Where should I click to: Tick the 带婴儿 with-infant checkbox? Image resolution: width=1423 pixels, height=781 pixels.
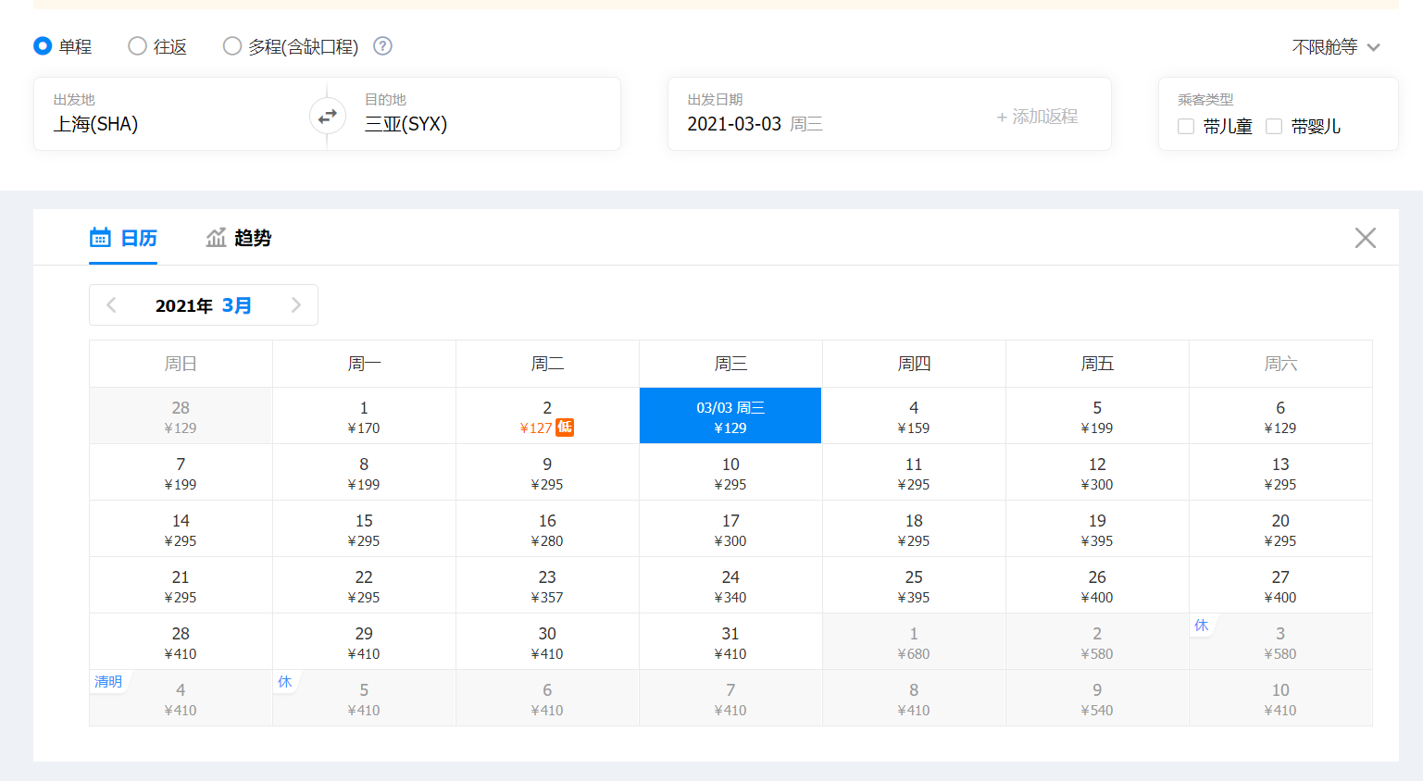pyautogui.click(x=1274, y=127)
